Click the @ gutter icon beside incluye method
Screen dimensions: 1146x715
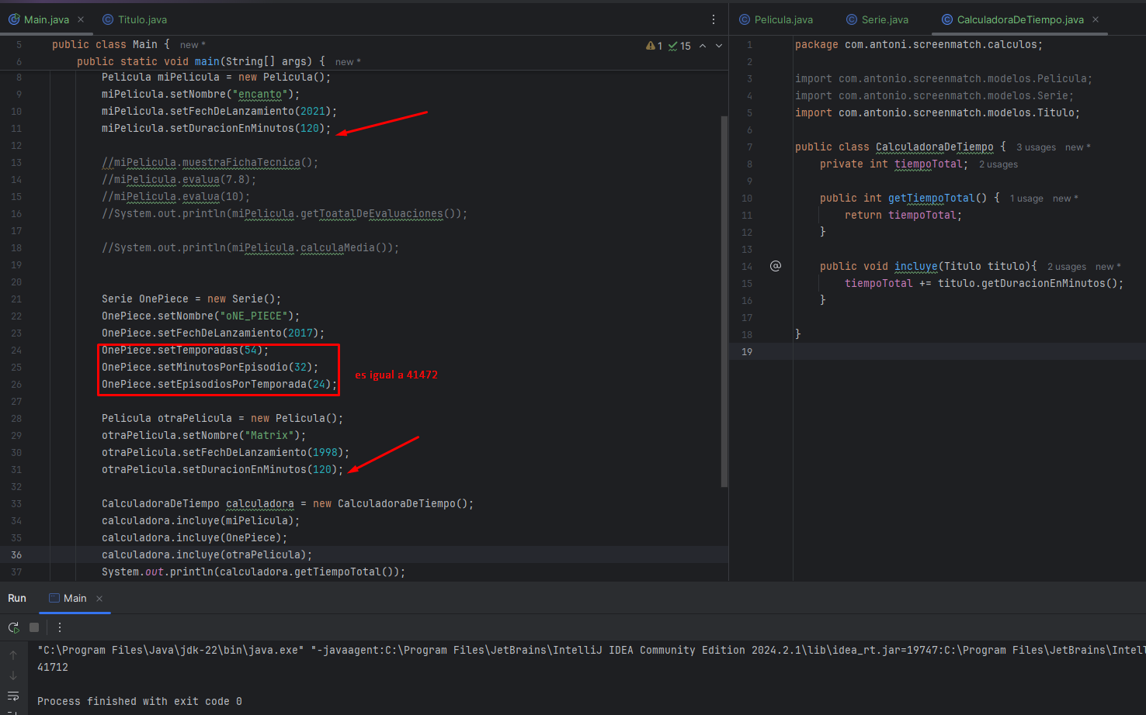click(775, 266)
